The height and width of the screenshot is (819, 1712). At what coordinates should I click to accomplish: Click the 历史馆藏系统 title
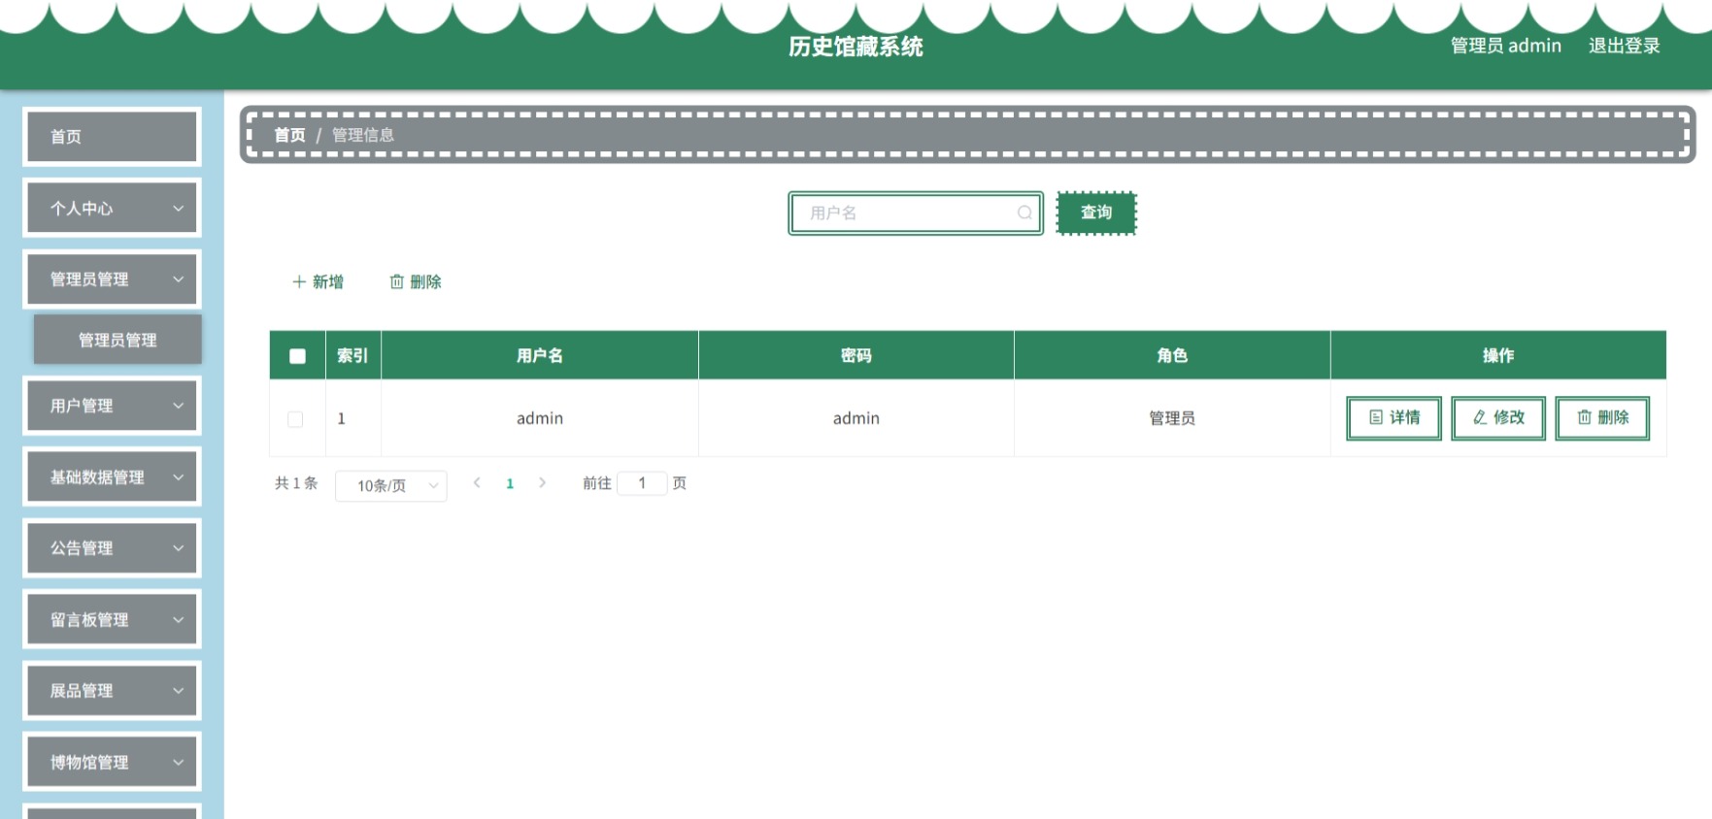856,47
